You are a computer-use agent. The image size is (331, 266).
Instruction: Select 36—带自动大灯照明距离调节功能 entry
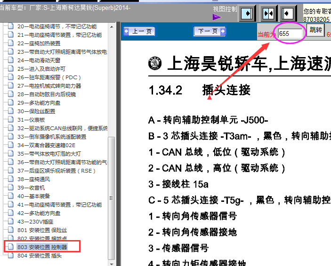pyautogui.click(x=62, y=162)
